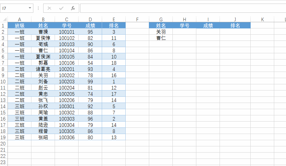Select the cell with name 陆逊
The height and width of the screenshot is (166, 286).
pos(43,125)
